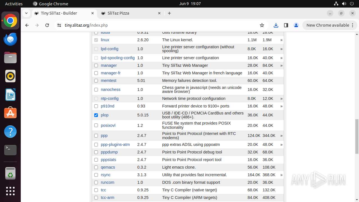Open Google Chrome from the dock
The height and width of the screenshot is (202, 359).
tap(10, 21)
